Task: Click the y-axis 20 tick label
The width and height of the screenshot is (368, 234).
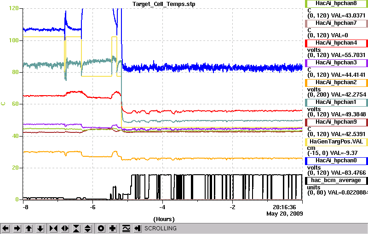Action: pos(15,168)
